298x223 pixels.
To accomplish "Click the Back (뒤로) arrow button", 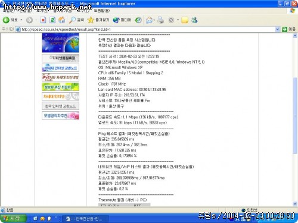I will pyautogui.click(x=10, y=20).
